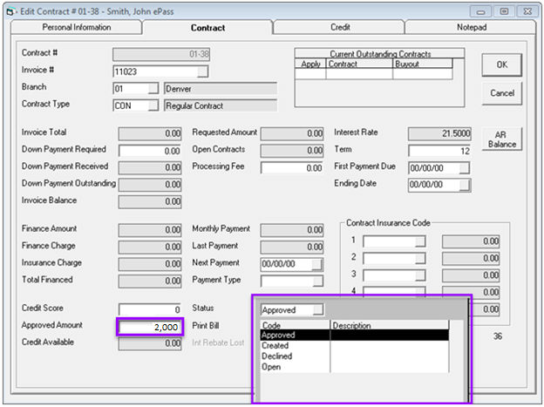This screenshot has width=544, height=407.
Task: Open the Next Payment date picker
Action: (317, 264)
